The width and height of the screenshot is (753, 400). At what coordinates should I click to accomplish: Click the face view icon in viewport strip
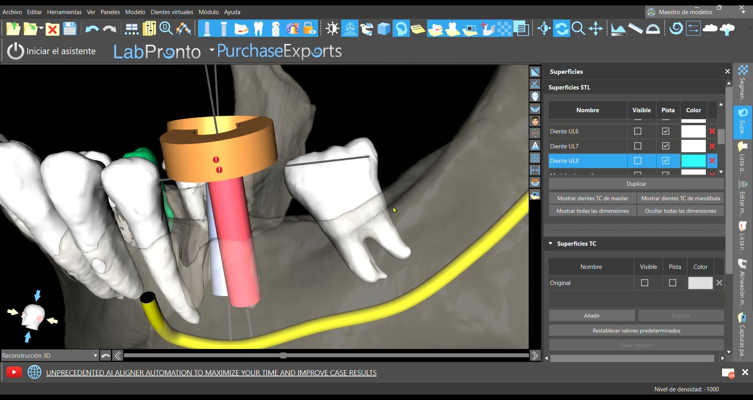[x=535, y=121]
